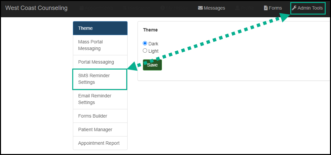Open the Admin Tools nav label
Image resolution: width=331 pixels, height=155 pixels.
(x=310, y=8)
